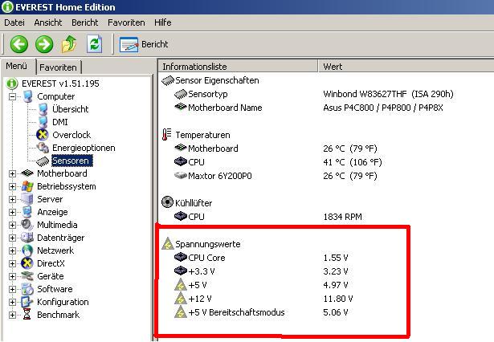494x342 pixels.
Task: Expand the Anzeige tree node
Action: click(x=12, y=212)
